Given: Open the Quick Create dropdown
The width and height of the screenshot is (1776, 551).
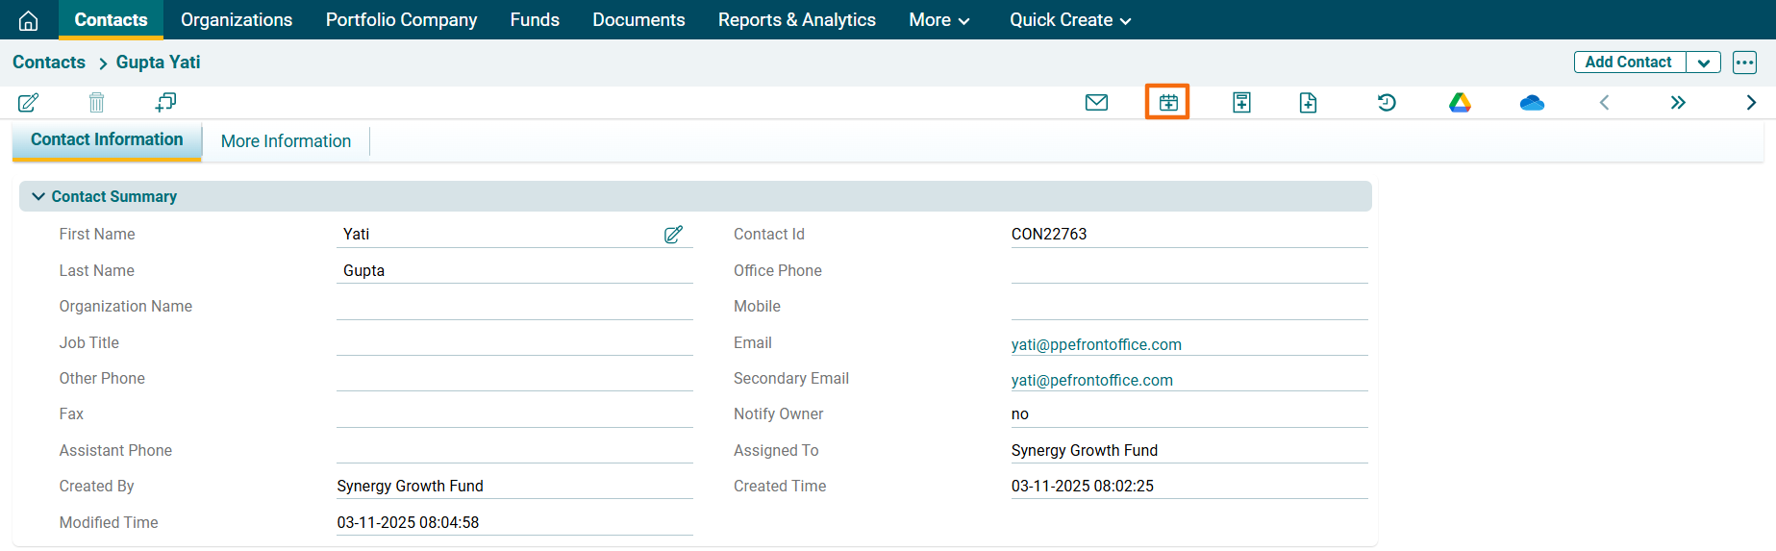Looking at the screenshot, I should coord(1069,20).
